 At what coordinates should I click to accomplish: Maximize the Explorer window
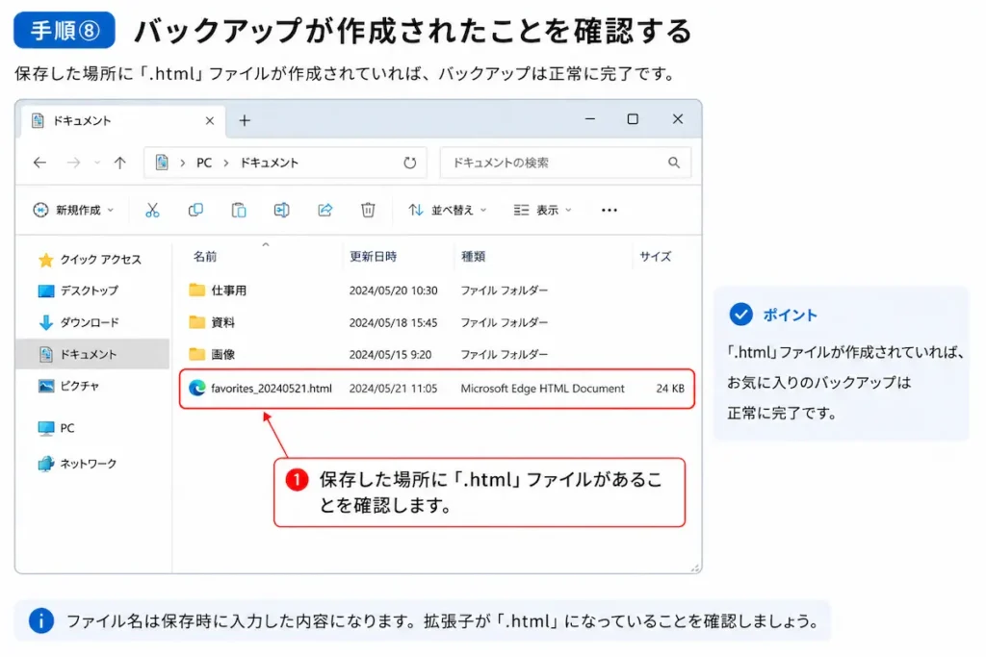[x=633, y=118]
